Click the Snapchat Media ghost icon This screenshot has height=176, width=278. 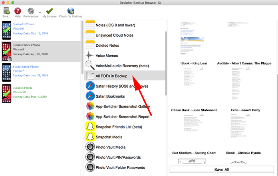(90, 137)
